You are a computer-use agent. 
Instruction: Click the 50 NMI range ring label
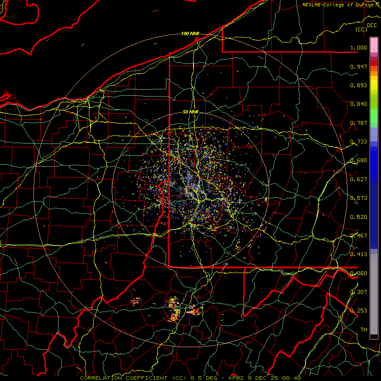pos(191,112)
